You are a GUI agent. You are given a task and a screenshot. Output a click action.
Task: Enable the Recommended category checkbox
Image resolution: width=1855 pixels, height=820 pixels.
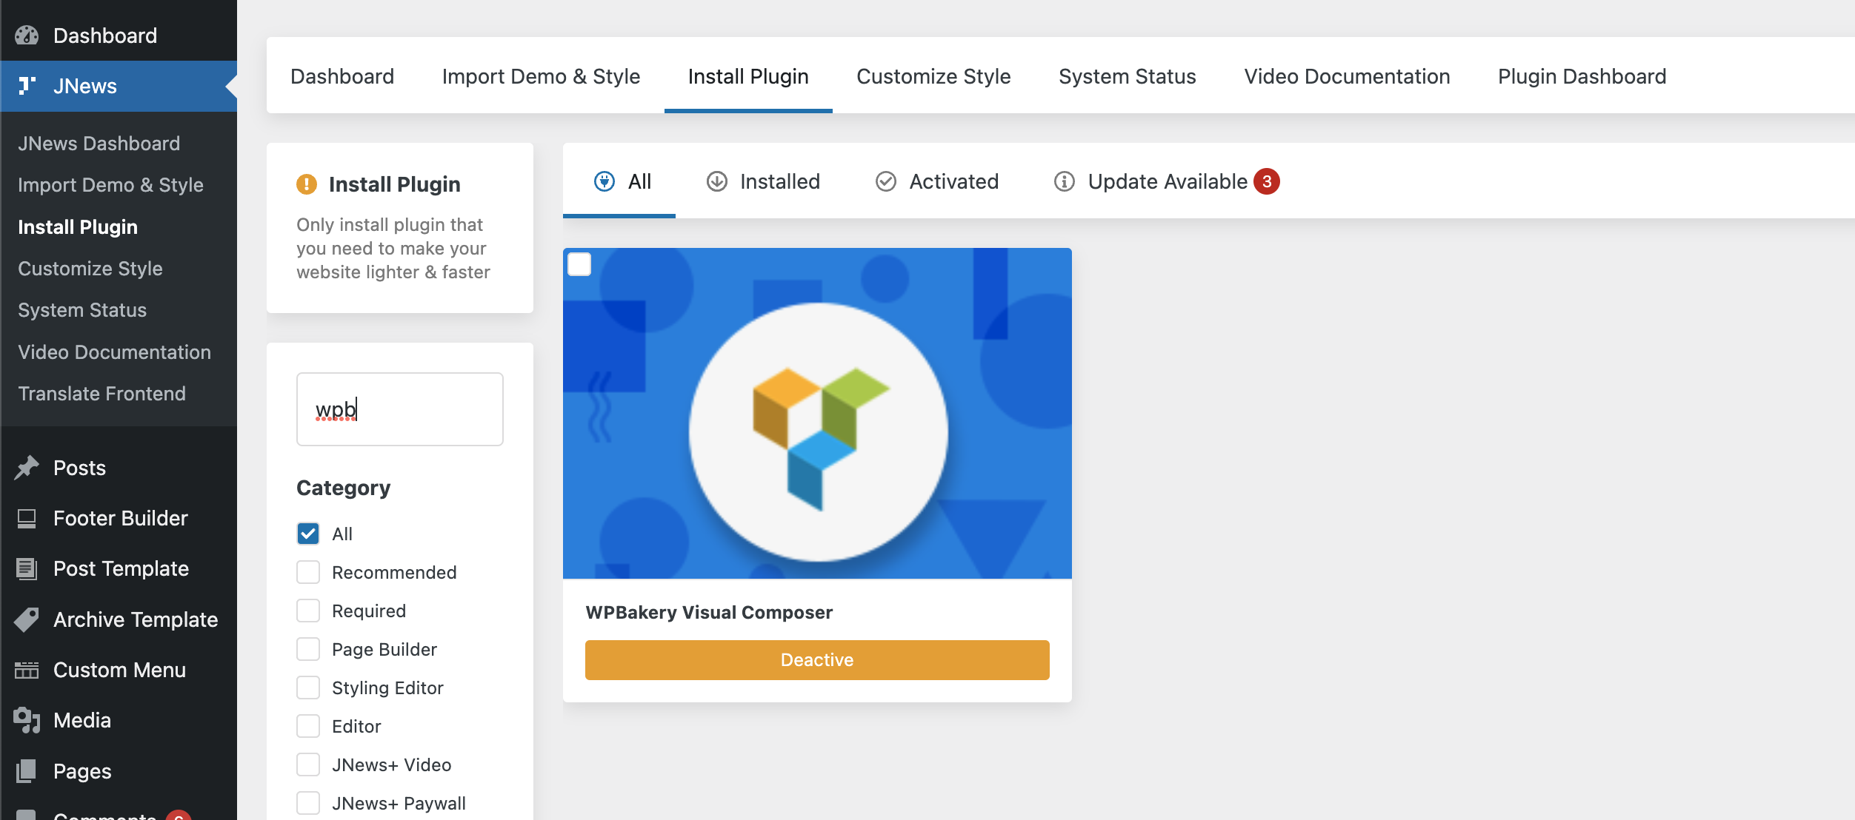[308, 572]
